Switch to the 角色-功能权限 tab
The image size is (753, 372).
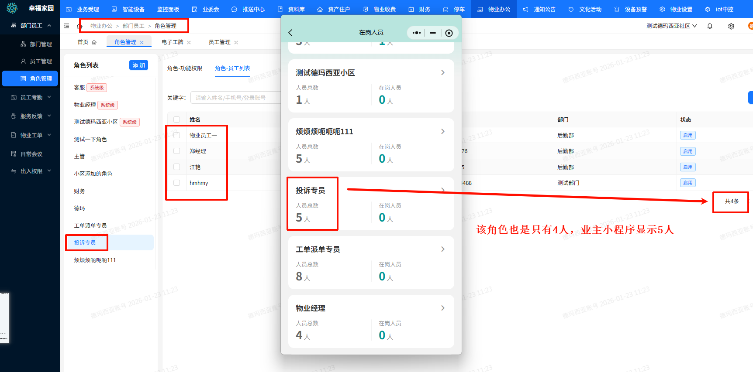tap(185, 68)
